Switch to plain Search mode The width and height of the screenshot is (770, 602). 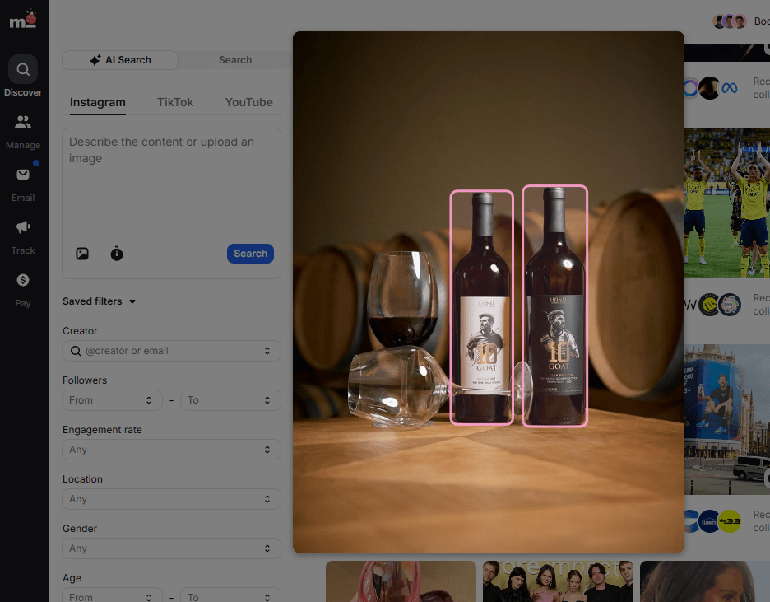235,60
